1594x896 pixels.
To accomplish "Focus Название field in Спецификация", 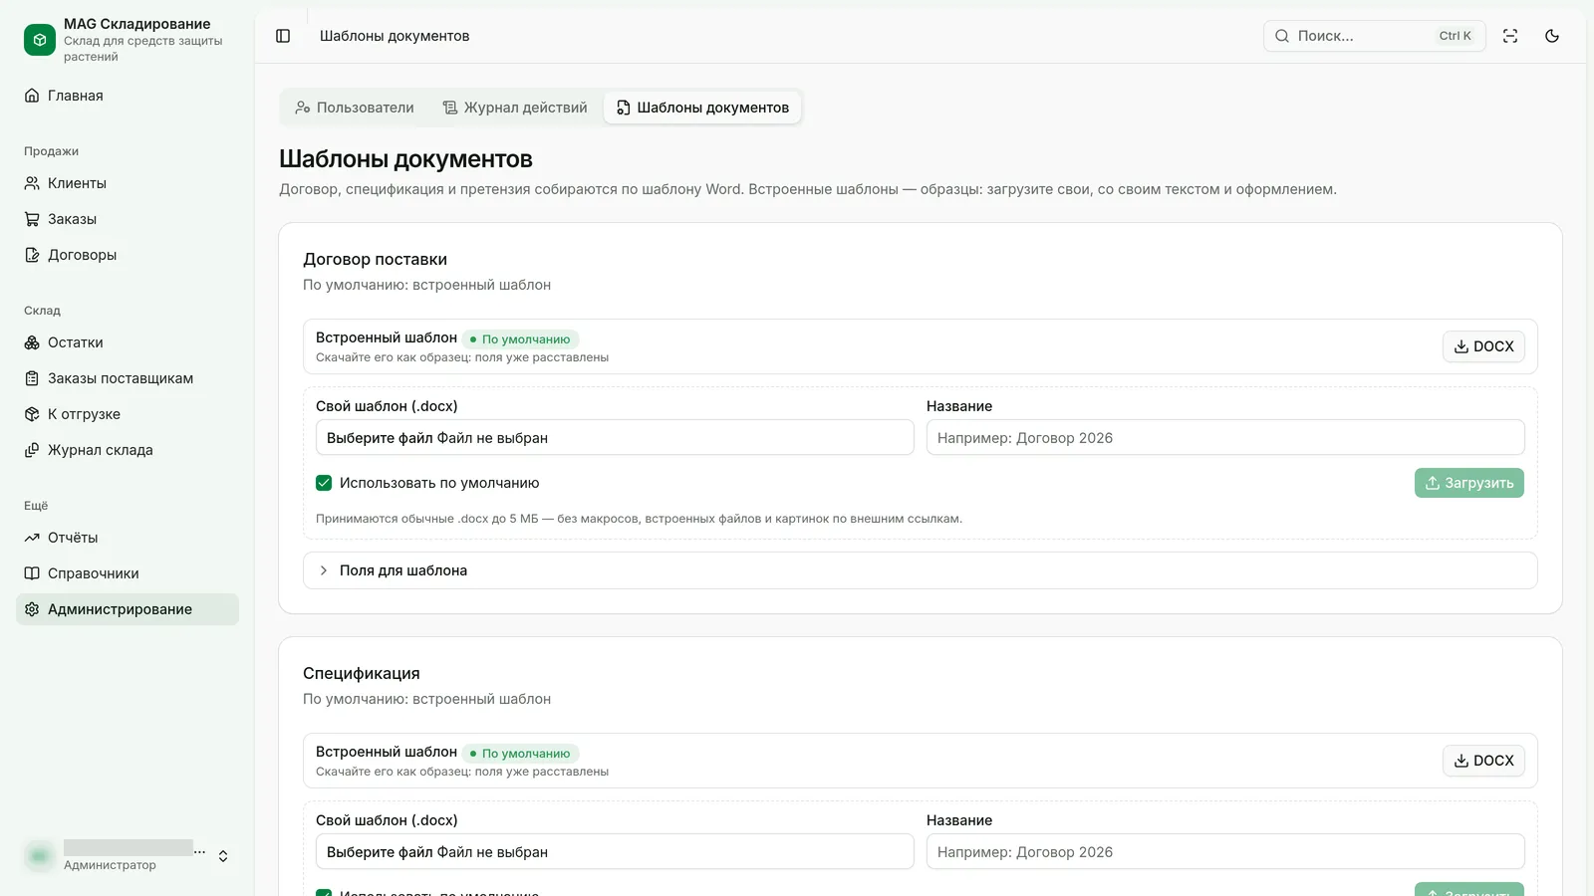I will (x=1225, y=852).
